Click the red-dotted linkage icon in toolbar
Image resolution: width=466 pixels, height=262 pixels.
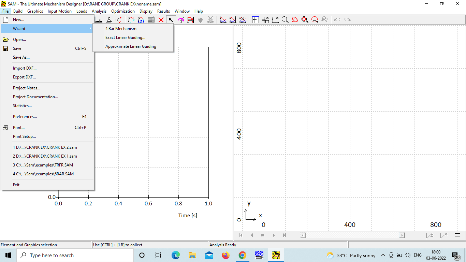pyautogui.click(x=119, y=20)
